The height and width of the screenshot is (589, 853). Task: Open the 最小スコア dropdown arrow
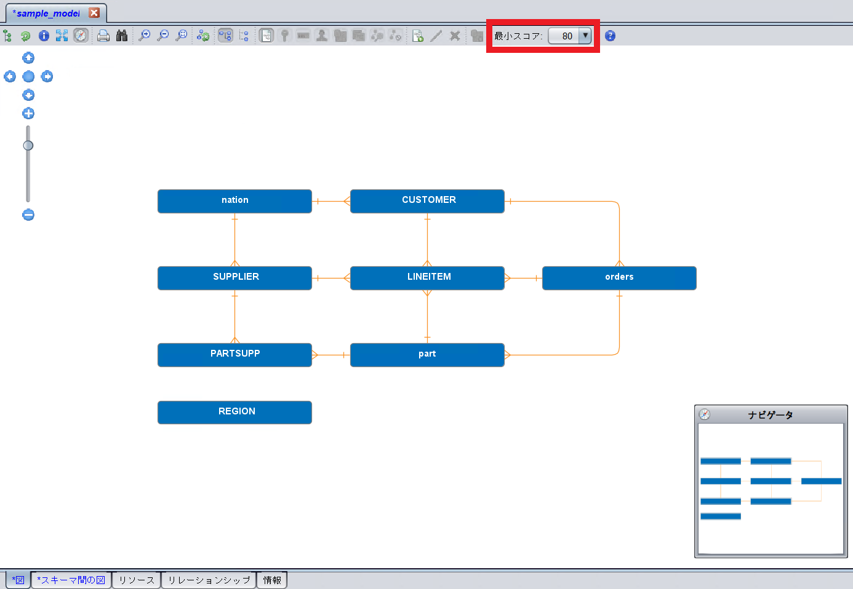[x=585, y=36]
